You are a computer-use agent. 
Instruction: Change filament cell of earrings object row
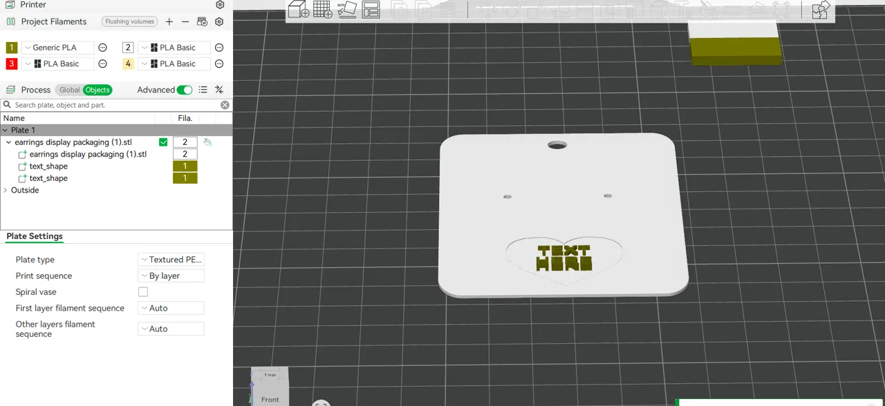(x=185, y=142)
